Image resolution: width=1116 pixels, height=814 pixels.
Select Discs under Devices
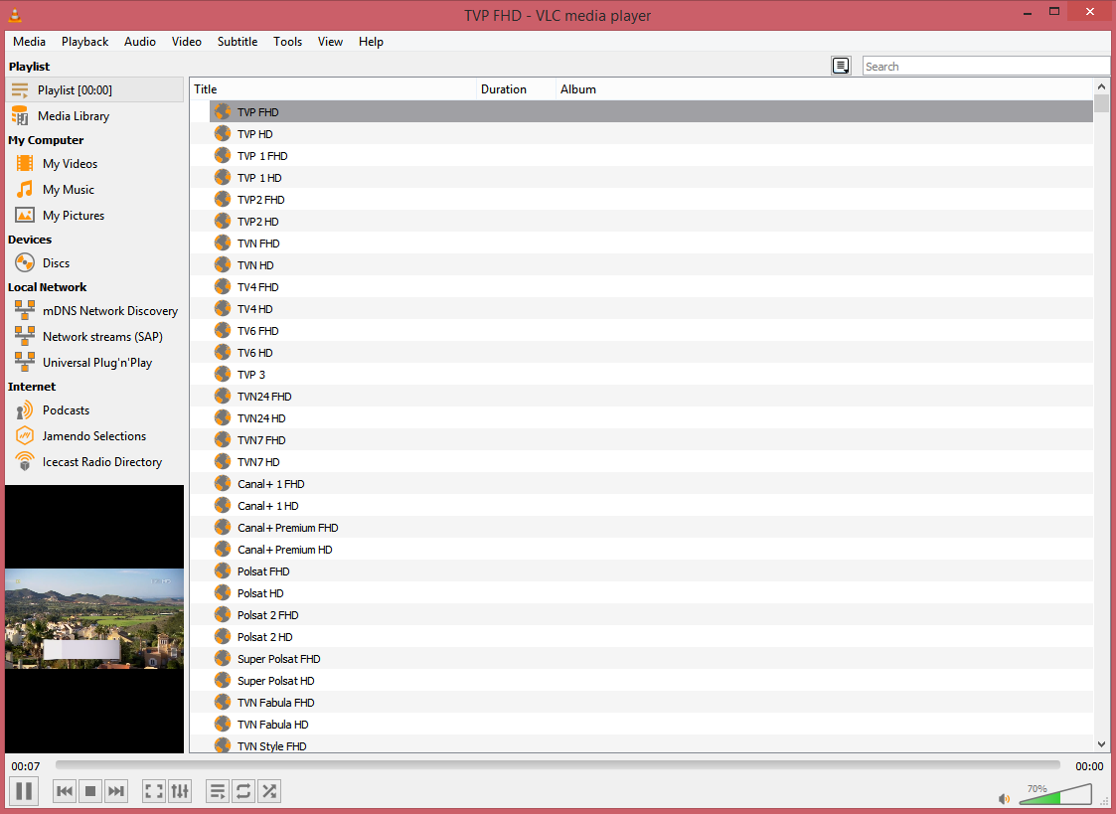94,262
